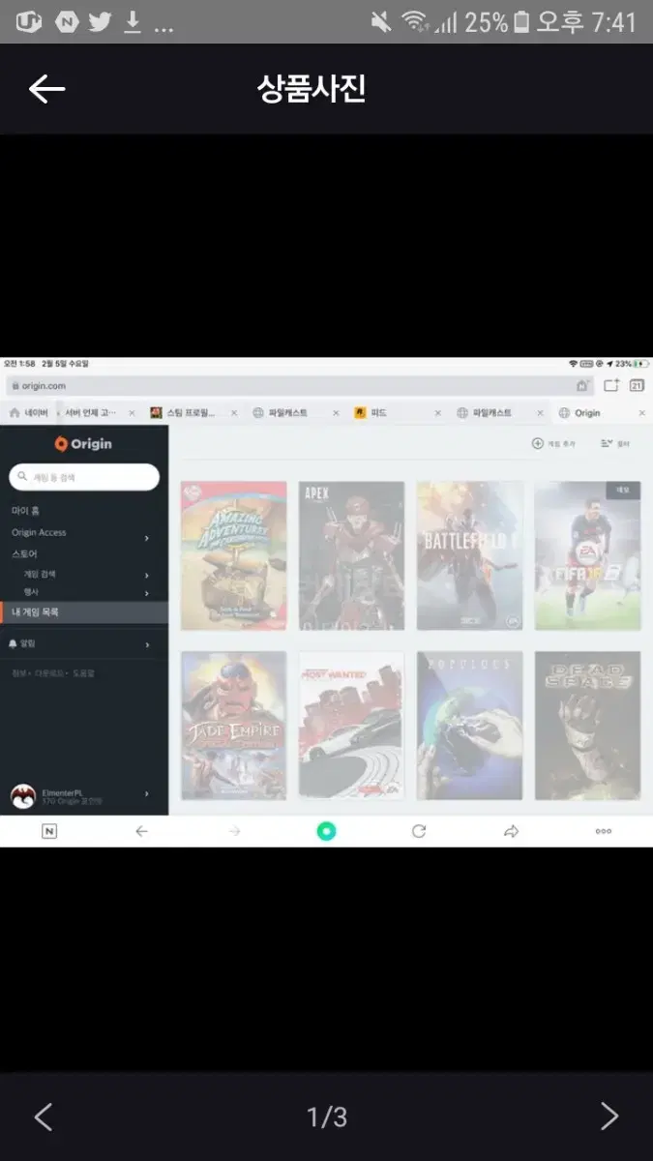This screenshot has height=1161, width=653.
Task: Click the 알림 bell icon
Action: (13, 643)
